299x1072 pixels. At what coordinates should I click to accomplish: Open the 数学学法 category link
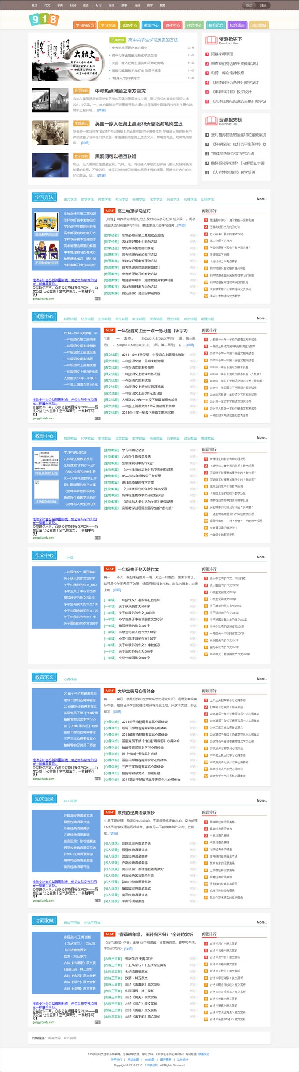pos(87,200)
